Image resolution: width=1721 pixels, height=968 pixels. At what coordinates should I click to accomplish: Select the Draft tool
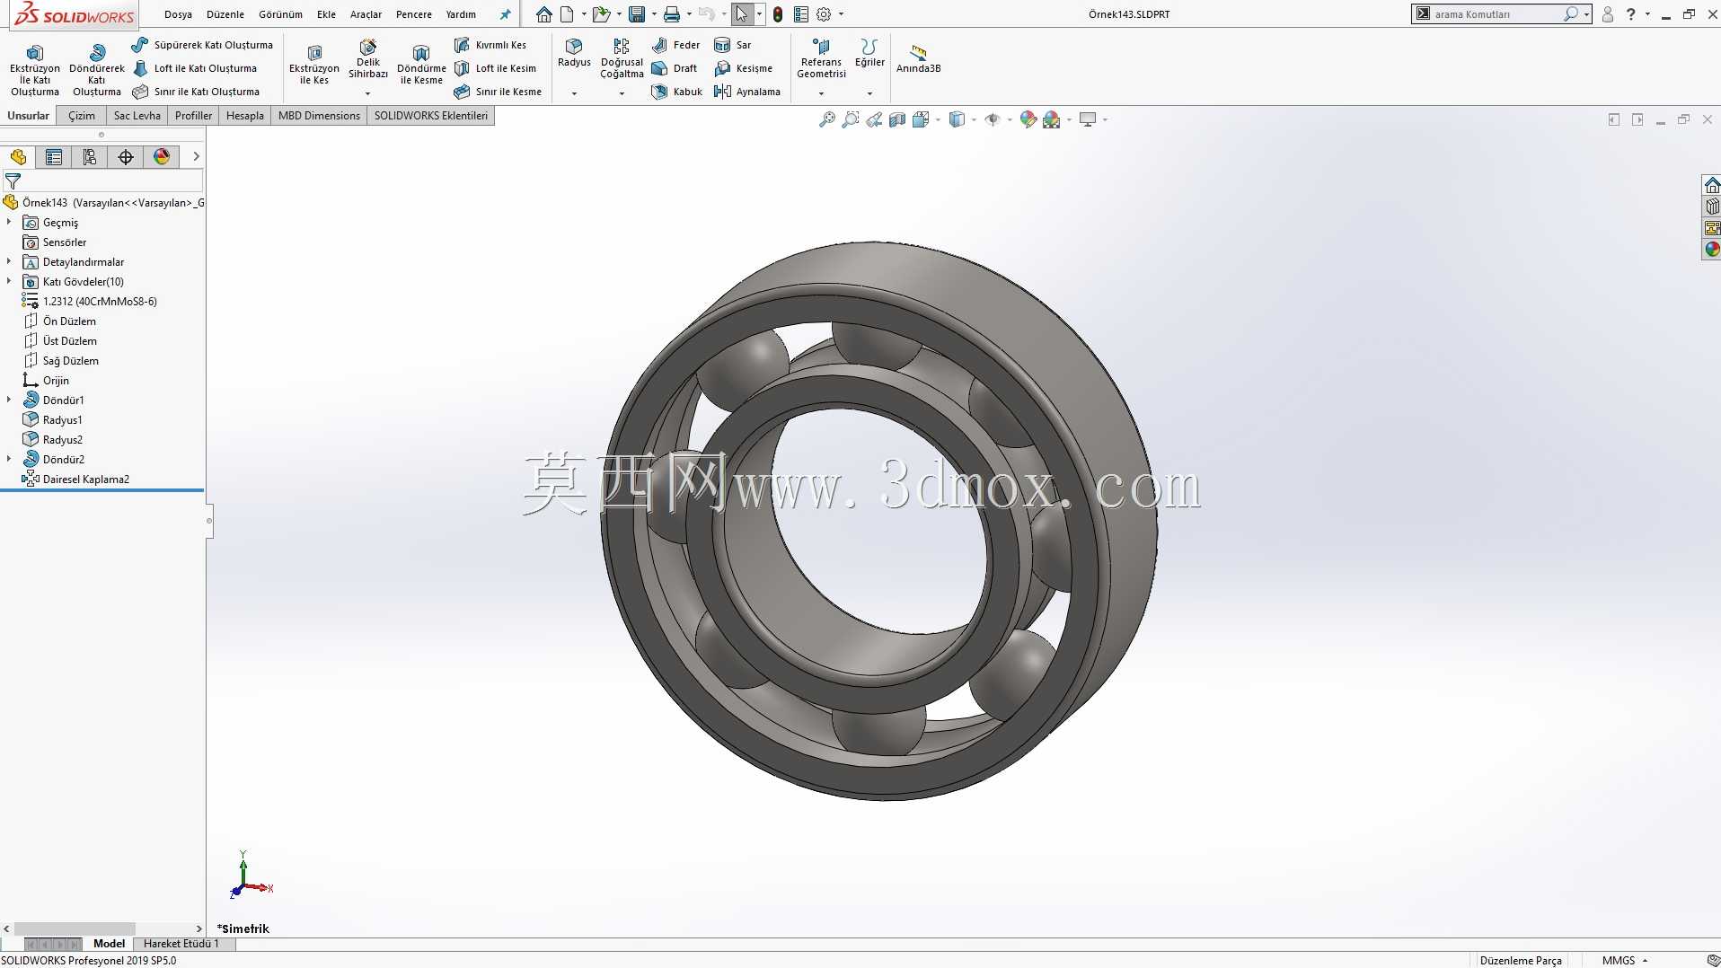[675, 68]
